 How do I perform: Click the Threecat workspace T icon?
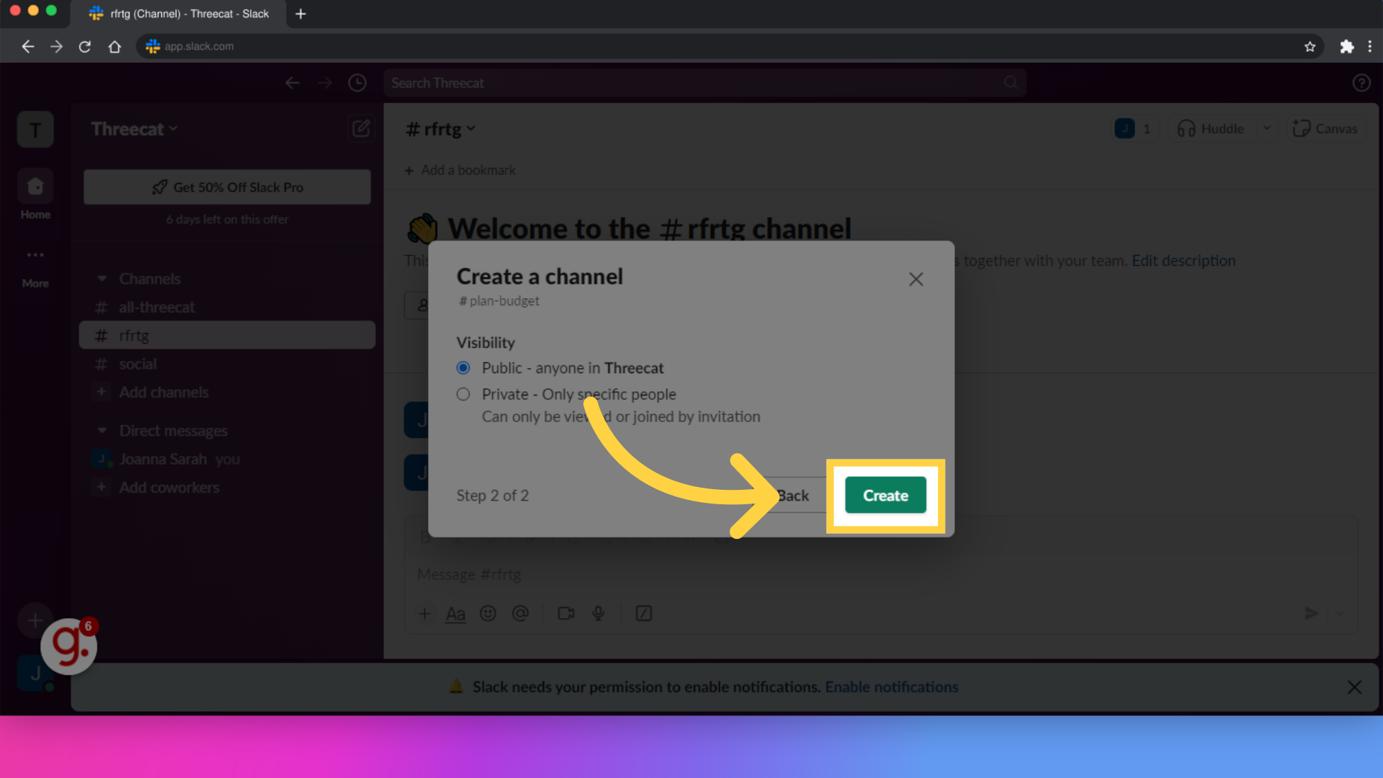35,130
